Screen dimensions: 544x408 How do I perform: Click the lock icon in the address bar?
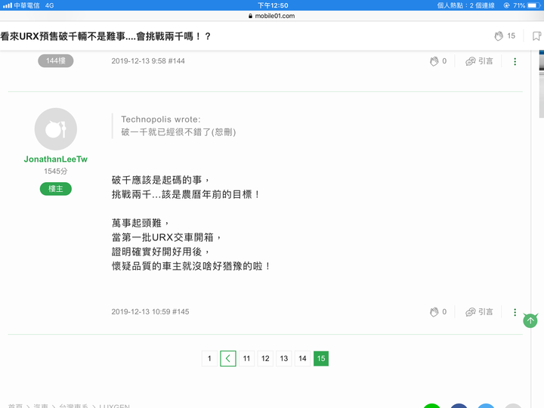tap(251, 16)
